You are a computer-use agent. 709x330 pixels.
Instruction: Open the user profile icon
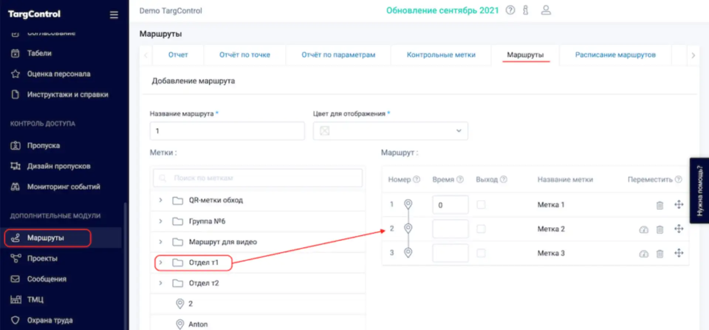[546, 10]
